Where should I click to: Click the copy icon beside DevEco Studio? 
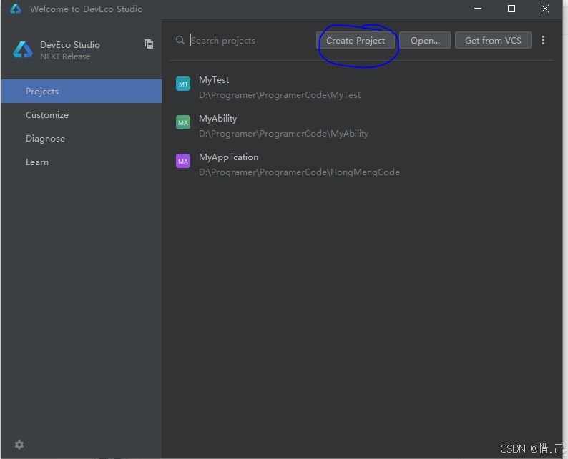(149, 44)
